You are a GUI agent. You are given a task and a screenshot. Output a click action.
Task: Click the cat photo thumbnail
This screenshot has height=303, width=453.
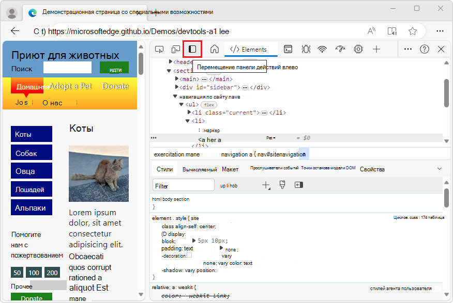[x=99, y=173]
